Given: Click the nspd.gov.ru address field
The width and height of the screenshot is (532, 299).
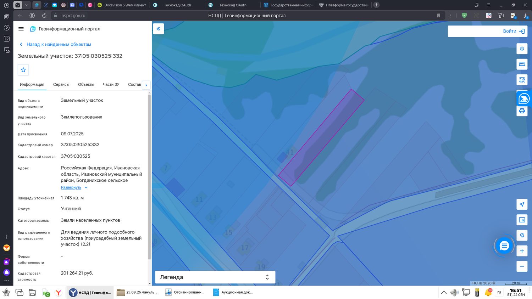Looking at the screenshot, I should [x=73, y=16].
